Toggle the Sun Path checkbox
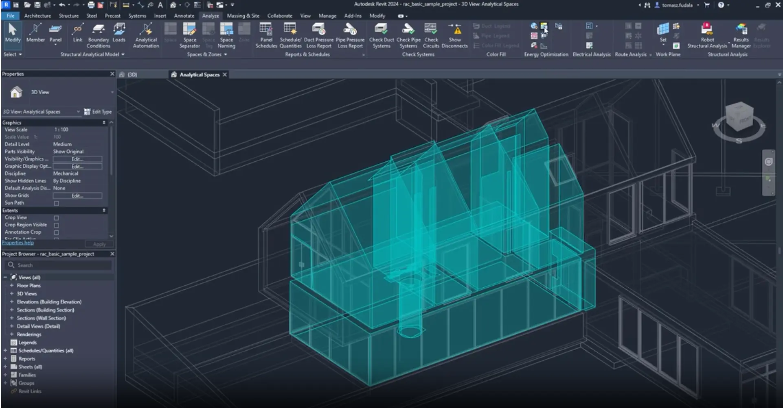Viewport: 783px width, 408px height. click(57, 203)
